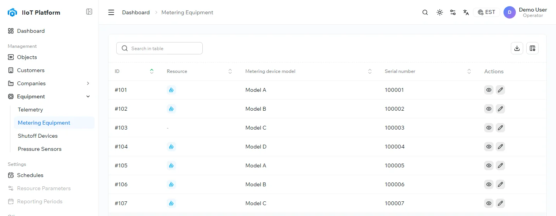The image size is (556, 216).
Task: Open the language translate icon
Action: [466, 12]
